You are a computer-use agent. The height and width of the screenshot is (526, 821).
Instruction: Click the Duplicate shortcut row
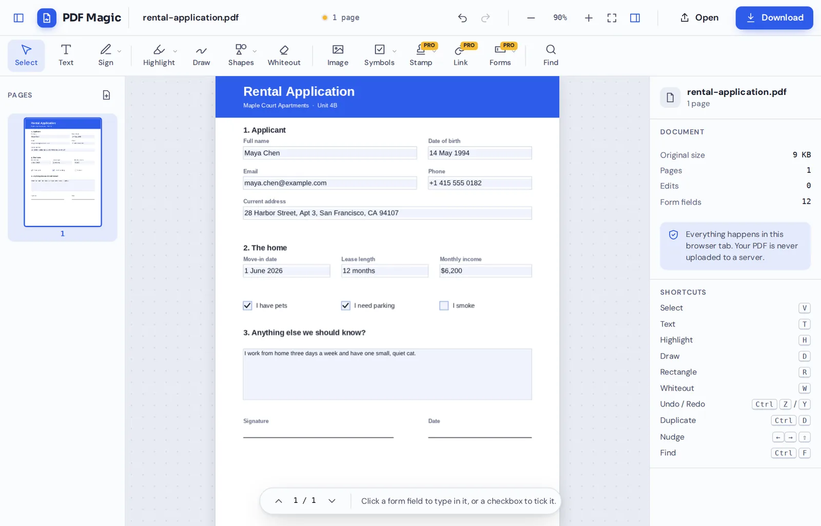coord(735,421)
